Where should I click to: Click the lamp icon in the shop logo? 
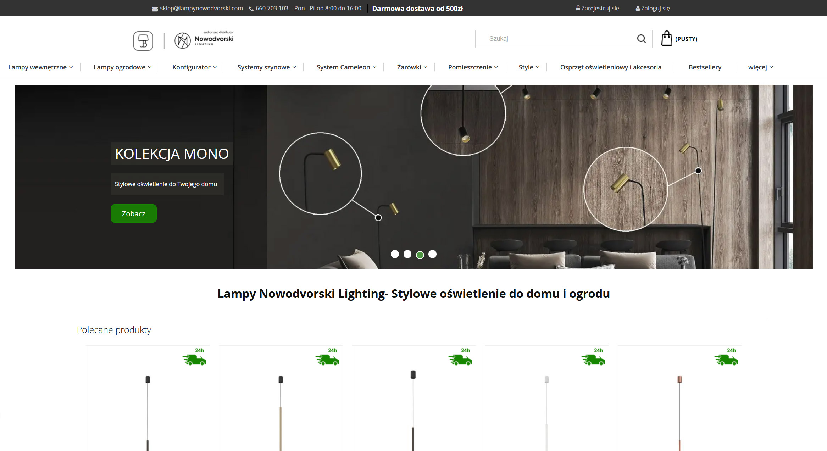(x=143, y=41)
